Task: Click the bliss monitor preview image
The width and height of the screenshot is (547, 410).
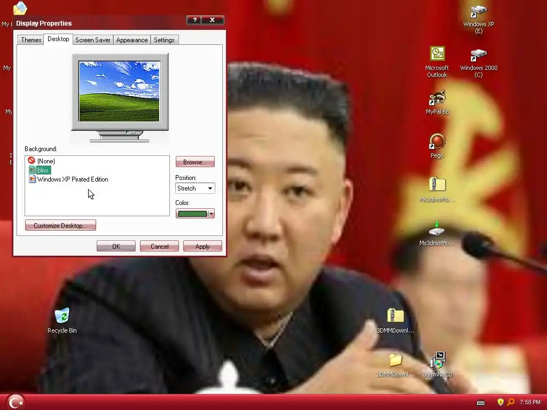Action: 119,91
